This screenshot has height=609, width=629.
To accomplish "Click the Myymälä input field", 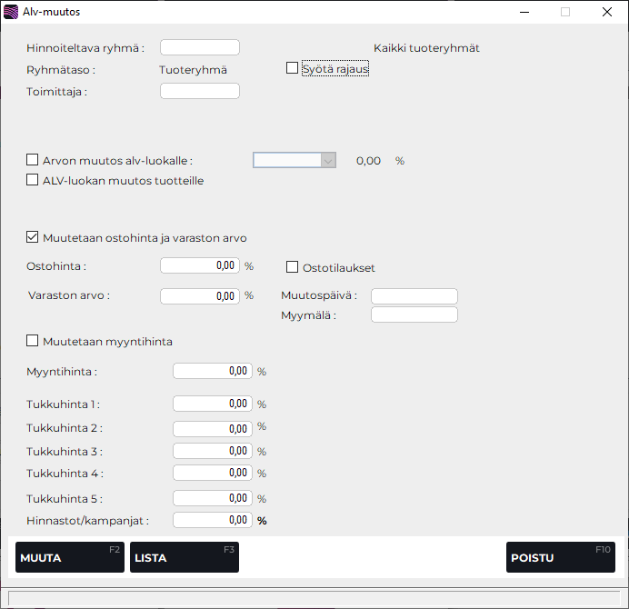I will click(414, 315).
